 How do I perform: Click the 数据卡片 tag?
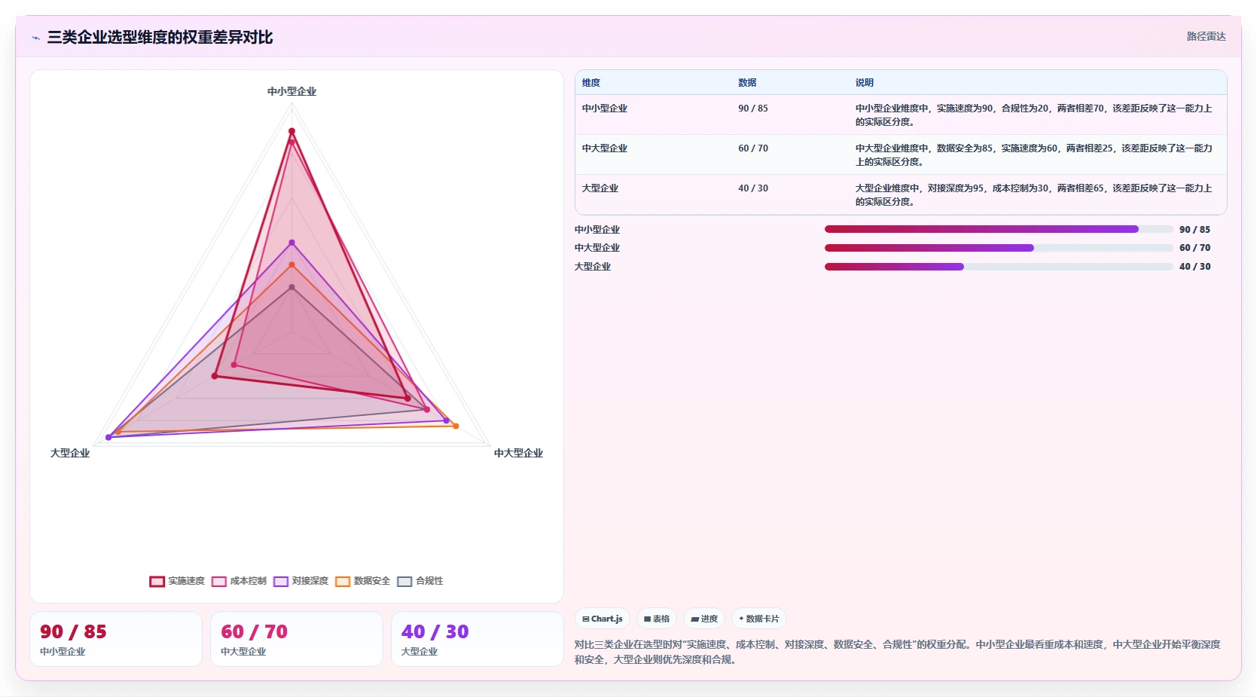pyautogui.click(x=759, y=619)
